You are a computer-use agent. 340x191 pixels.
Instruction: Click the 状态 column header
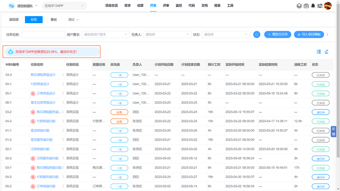pyautogui.click(x=315, y=65)
